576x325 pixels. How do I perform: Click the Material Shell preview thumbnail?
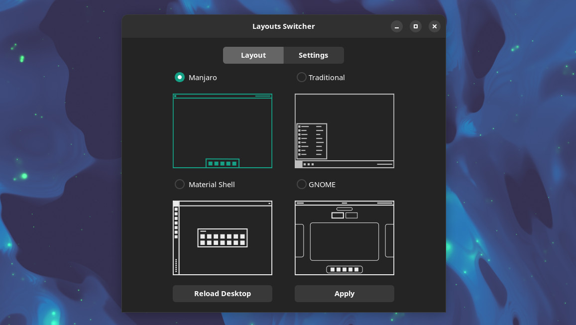click(222, 238)
